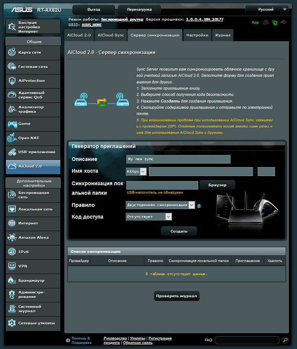Open the Анализатор трафика icon
297x349 pixels.
click(12, 109)
